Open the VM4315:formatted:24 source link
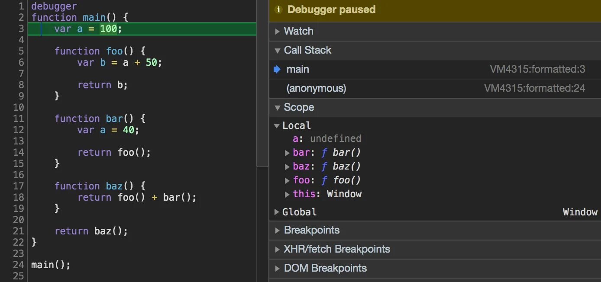The height and width of the screenshot is (282, 601). click(x=534, y=88)
